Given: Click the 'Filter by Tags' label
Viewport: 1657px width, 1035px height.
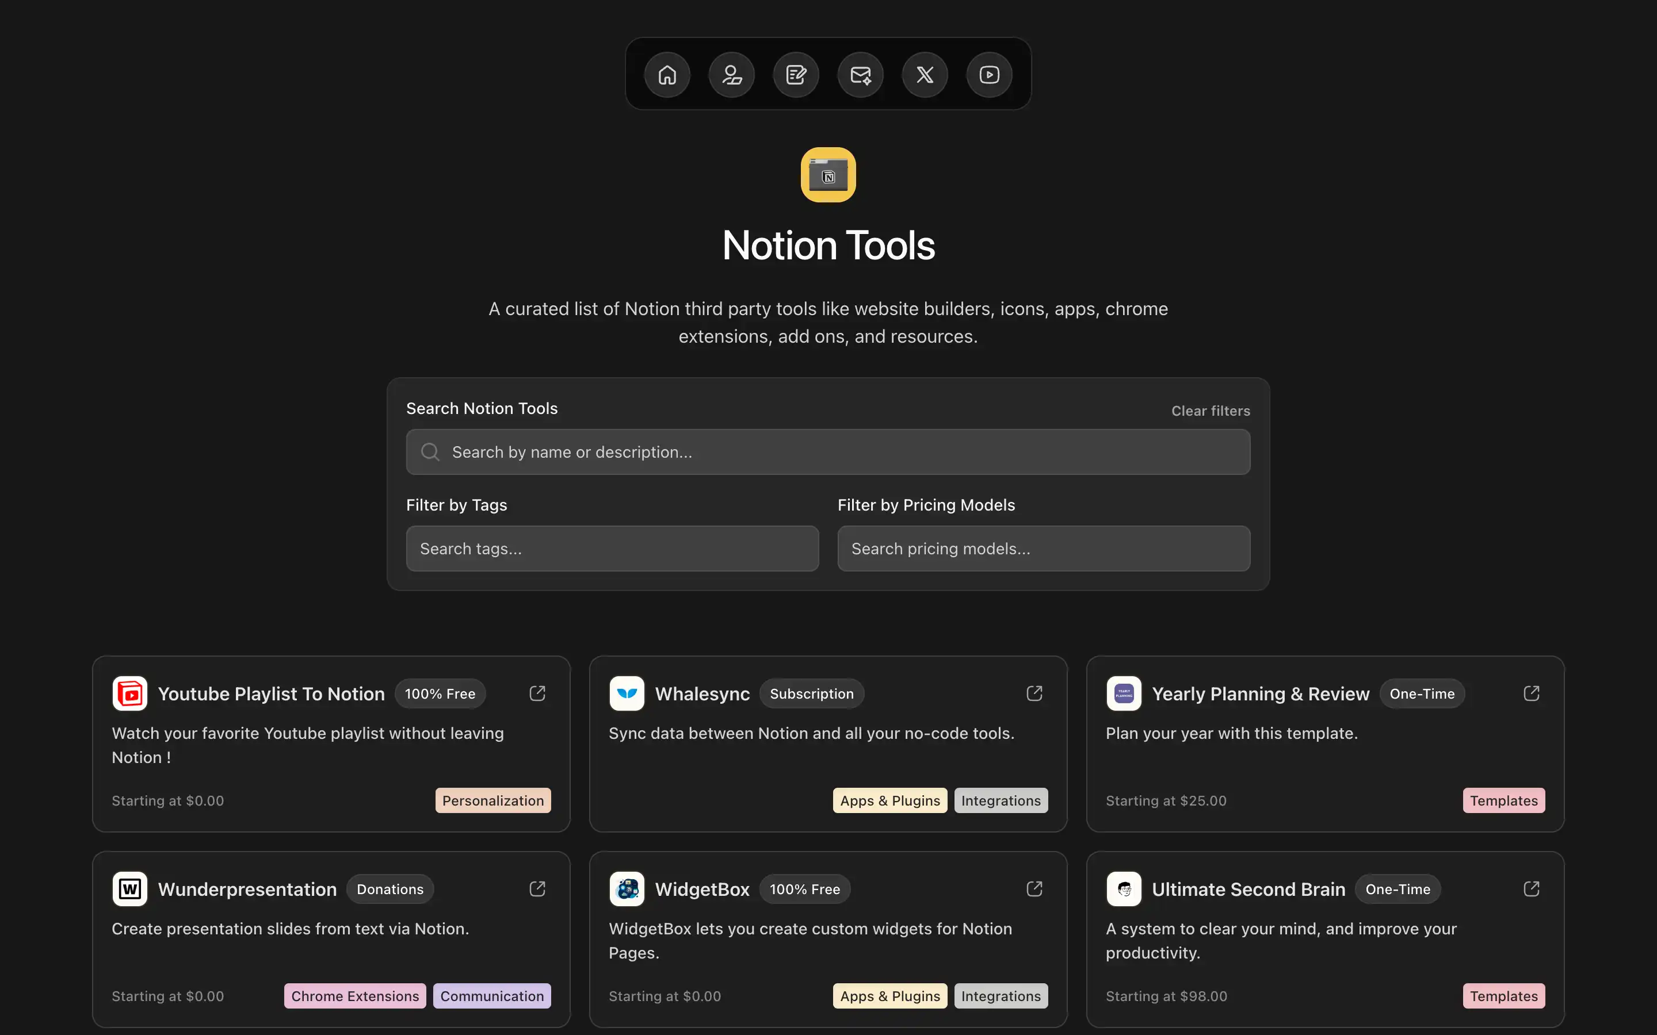Looking at the screenshot, I should pos(456,504).
